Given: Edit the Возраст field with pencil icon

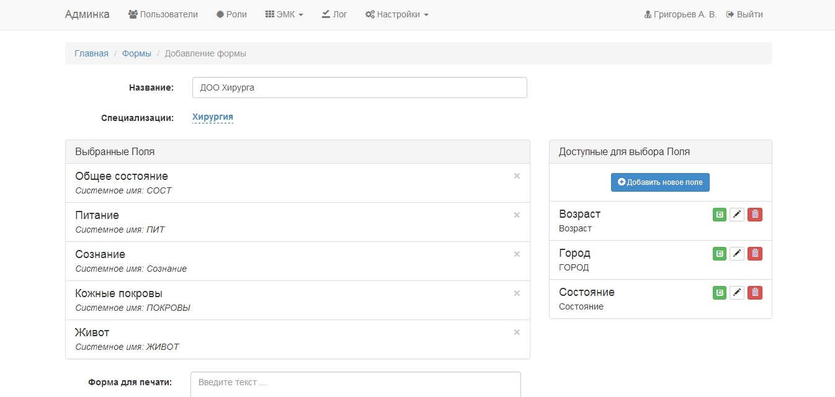Looking at the screenshot, I should pyautogui.click(x=736, y=215).
